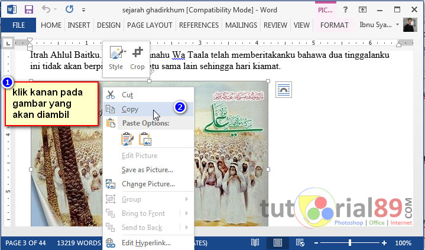
Task: Click PAGE 3 OF 44 status indicator
Action: pos(25,243)
